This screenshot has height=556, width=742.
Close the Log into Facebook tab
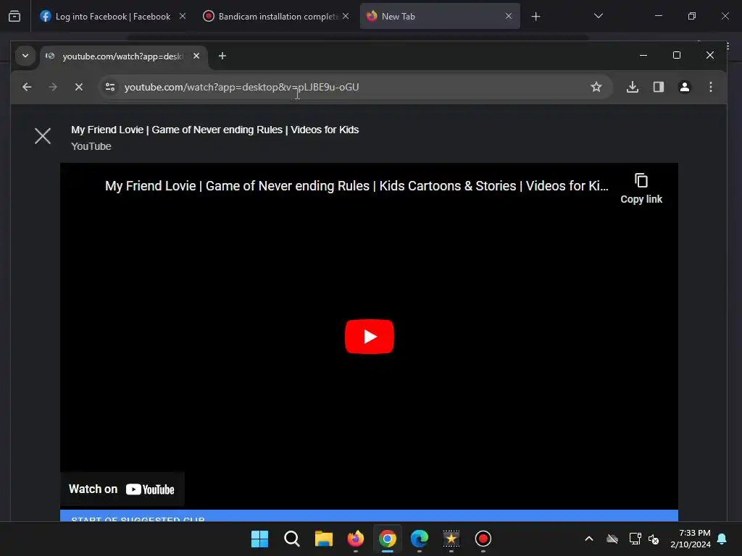183,16
